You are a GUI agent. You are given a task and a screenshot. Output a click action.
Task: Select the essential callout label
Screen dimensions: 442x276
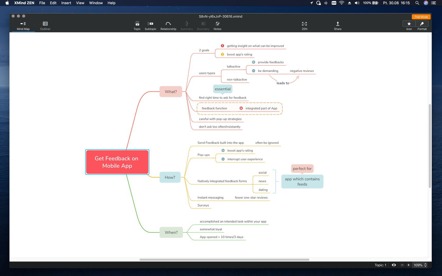pyautogui.click(x=223, y=89)
